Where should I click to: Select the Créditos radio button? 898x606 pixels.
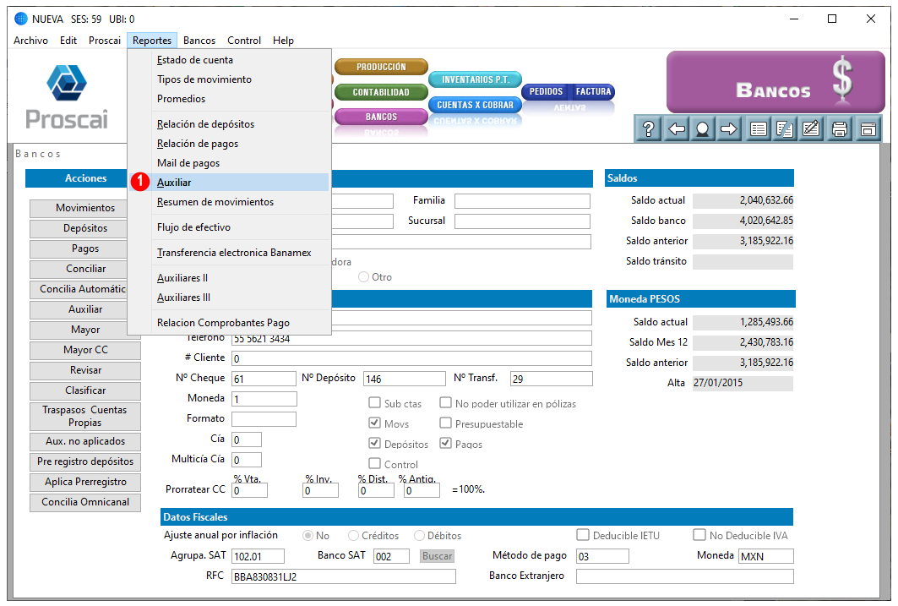pyautogui.click(x=354, y=536)
